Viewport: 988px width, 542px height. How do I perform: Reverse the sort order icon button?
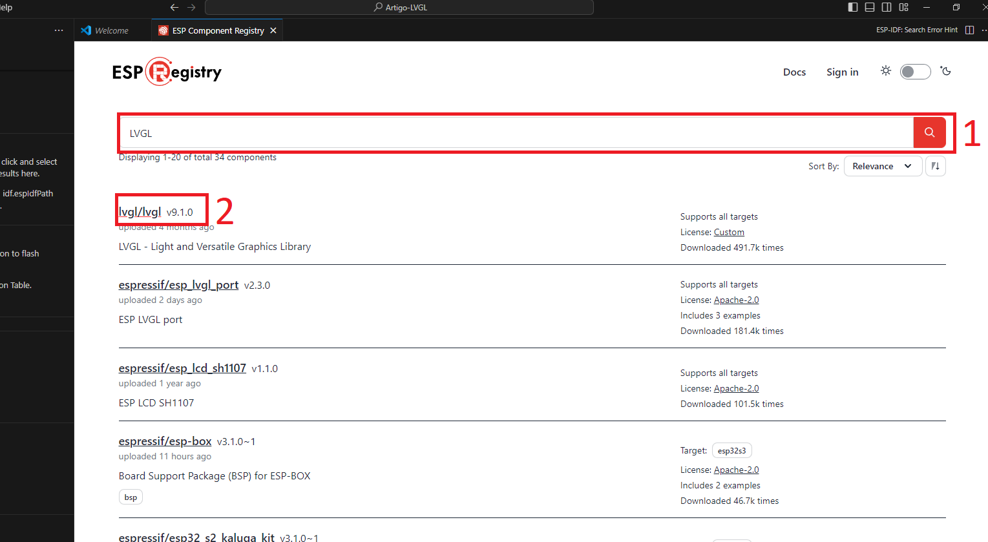[935, 166]
